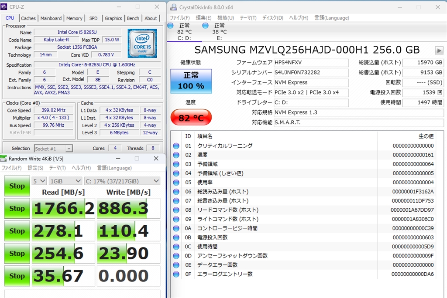
Task: Open CrystalDiskInfo ファイル(F) menu
Action: click(x=180, y=18)
